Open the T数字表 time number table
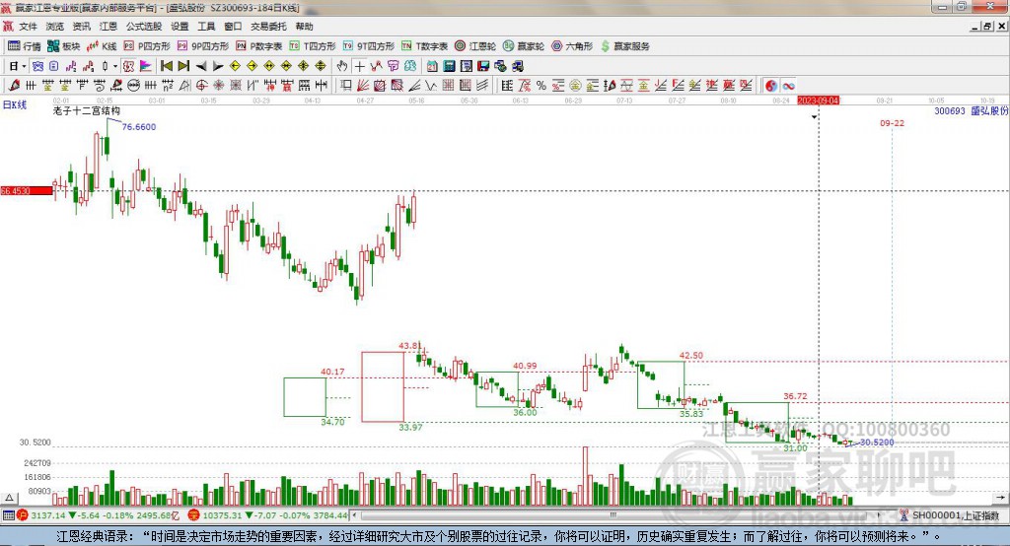This screenshot has width=1010, height=546. [424, 46]
